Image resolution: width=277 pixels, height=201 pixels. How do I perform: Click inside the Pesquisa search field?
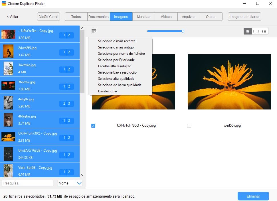click(27, 183)
